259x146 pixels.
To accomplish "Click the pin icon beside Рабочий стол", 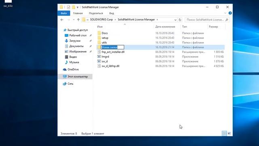I will [x=91, y=35].
